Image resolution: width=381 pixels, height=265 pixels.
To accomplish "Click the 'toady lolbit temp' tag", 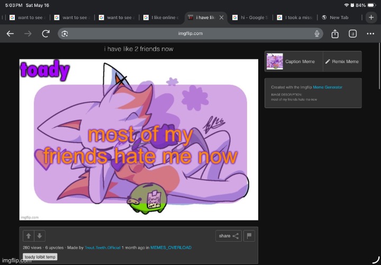I will pos(40,257).
